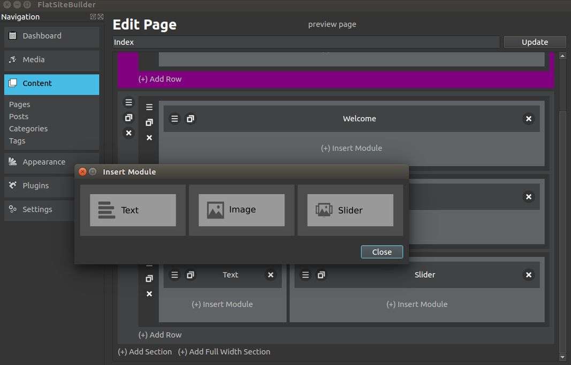
Task: Go to the Media section
Action: pyautogui.click(x=51, y=60)
